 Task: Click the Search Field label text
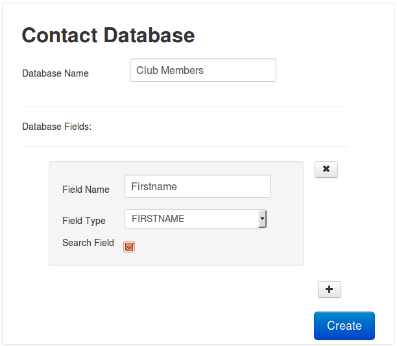point(88,243)
